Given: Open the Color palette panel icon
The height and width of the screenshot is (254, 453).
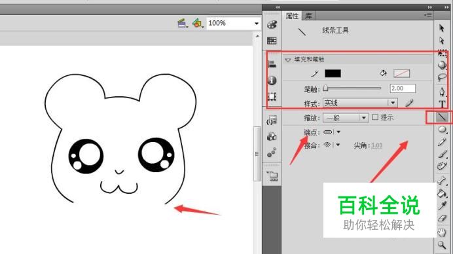Looking at the screenshot, I should tap(272, 25).
